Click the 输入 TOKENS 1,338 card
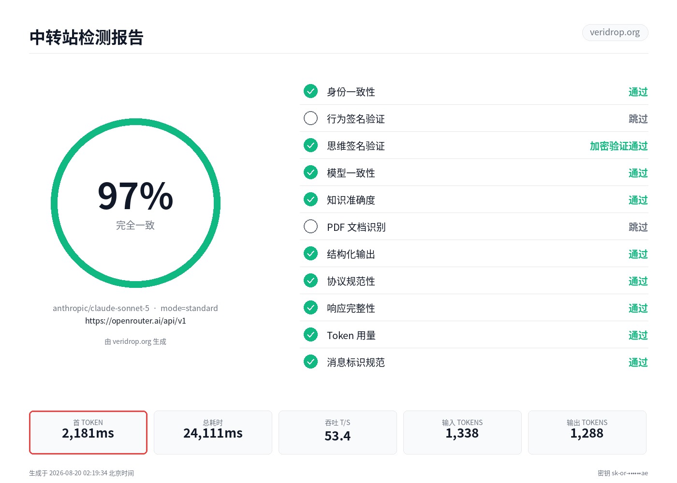 pos(462,432)
